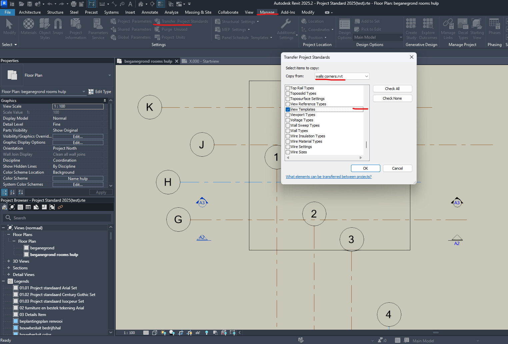Click Purge Unused
Viewport: 508px width, 344px height.
tap(171, 29)
